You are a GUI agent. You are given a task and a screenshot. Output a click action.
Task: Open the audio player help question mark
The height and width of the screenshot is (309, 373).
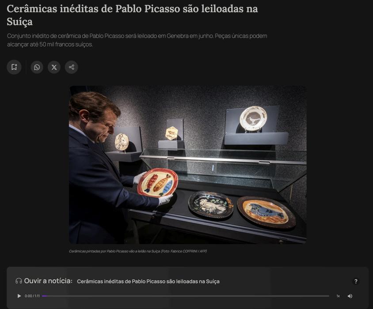click(356, 282)
